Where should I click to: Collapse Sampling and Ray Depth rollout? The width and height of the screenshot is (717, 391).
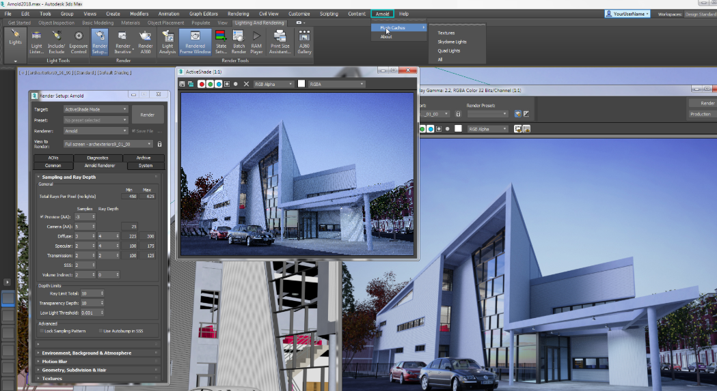pos(97,177)
